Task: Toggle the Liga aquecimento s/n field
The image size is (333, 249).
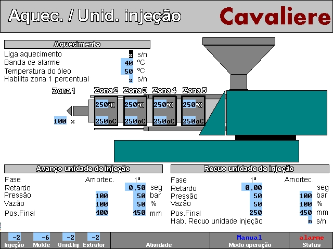Action: [x=131, y=54]
